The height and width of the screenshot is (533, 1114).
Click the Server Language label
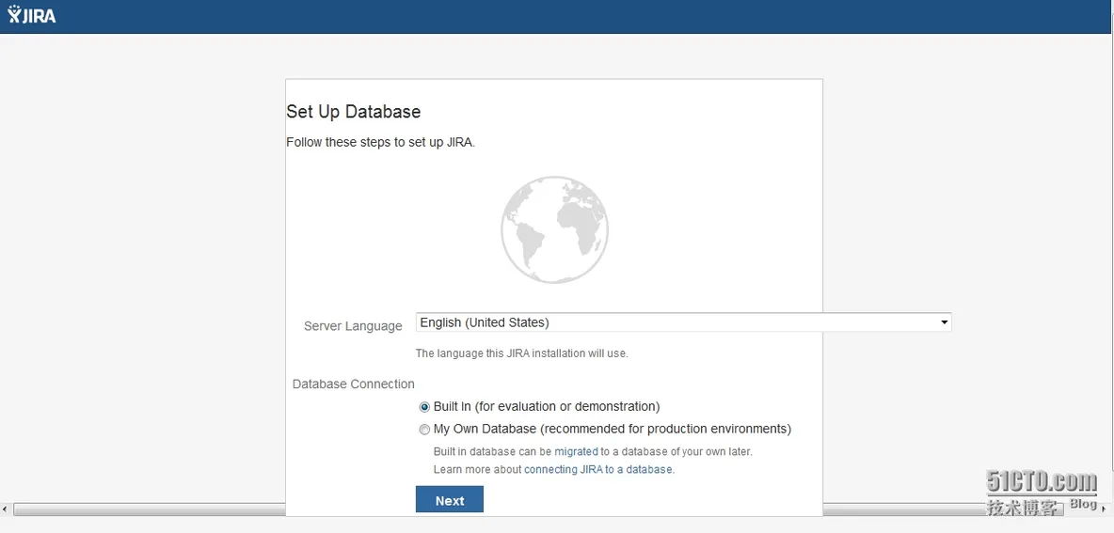click(x=353, y=326)
